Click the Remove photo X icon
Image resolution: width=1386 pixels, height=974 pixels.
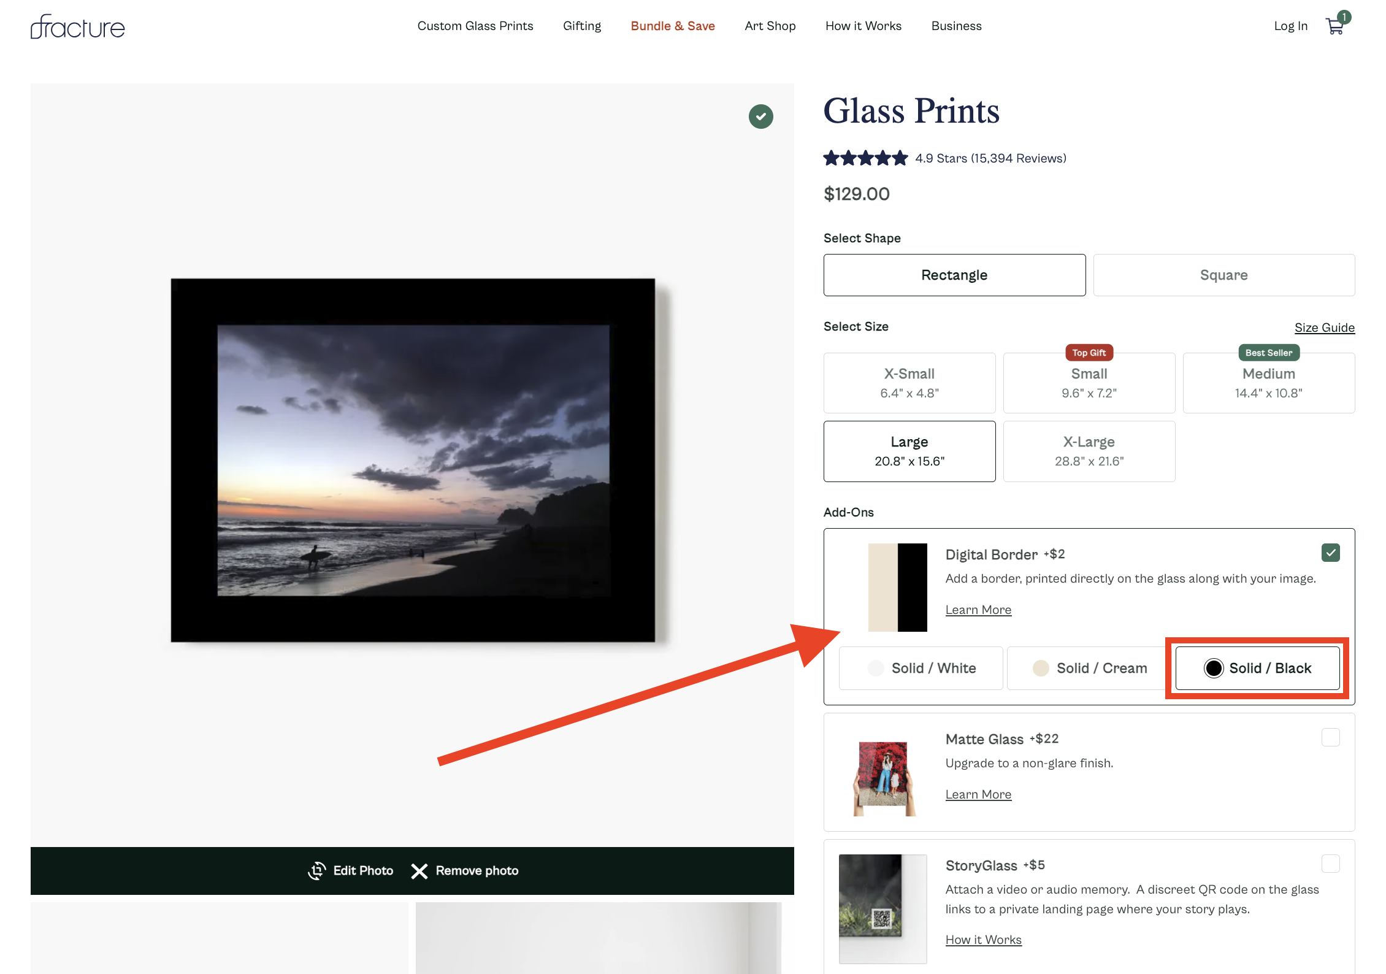pos(419,871)
